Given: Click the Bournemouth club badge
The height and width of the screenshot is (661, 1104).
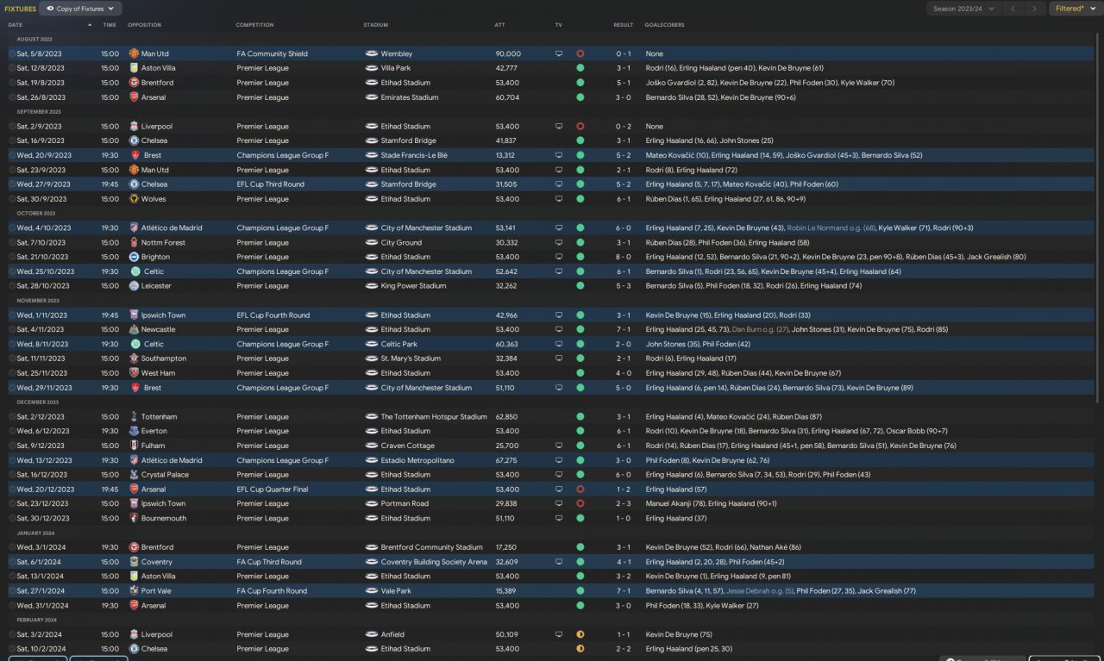Looking at the screenshot, I should pos(134,519).
